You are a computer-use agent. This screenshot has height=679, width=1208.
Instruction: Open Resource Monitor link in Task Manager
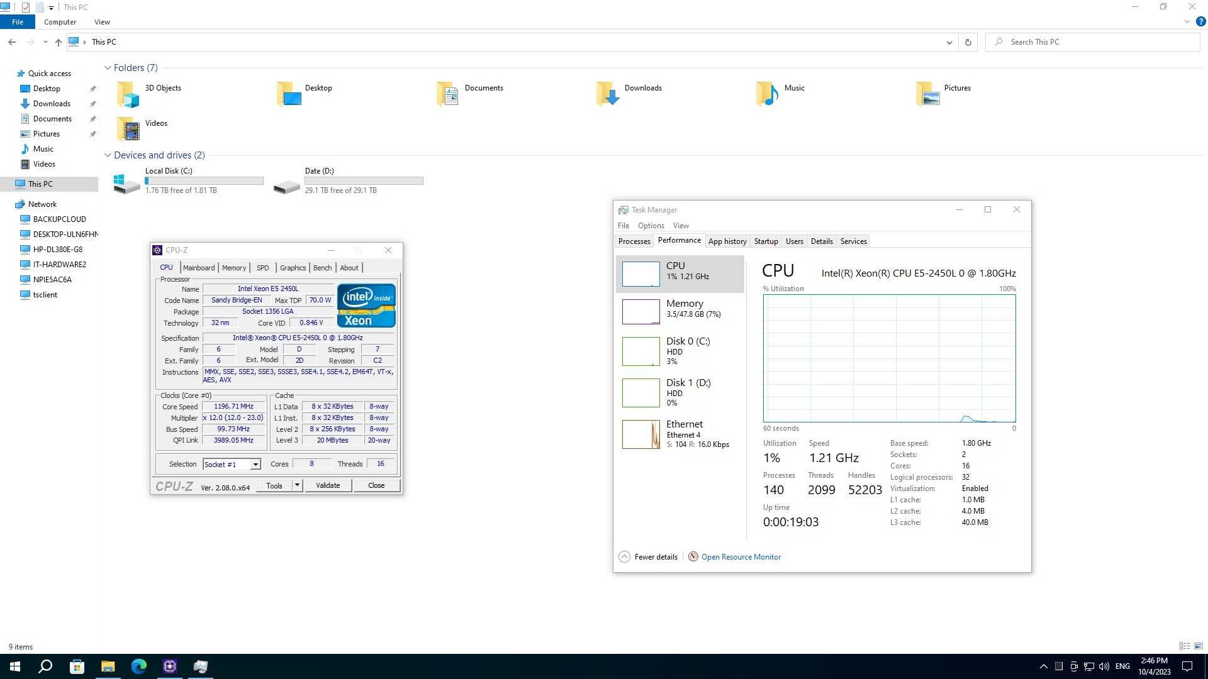pyautogui.click(x=741, y=557)
